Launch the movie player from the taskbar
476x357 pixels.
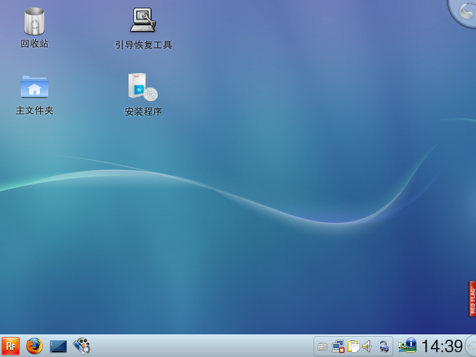click(x=81, y=346)
